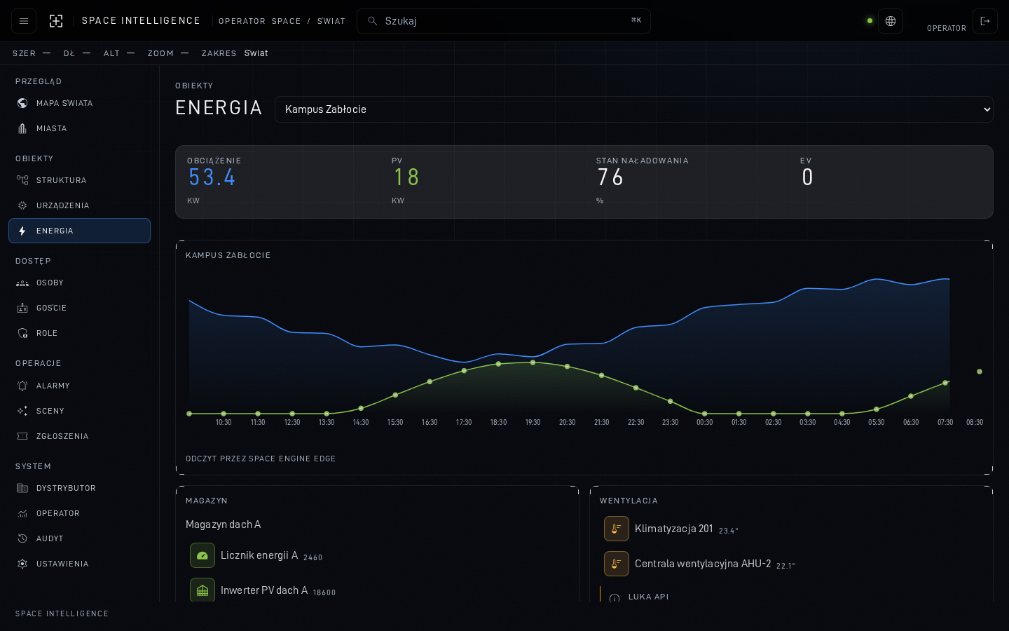Click the PV data point at 19:30
Viewport: 1009px width, 631px height.
(x=533, y=362)
